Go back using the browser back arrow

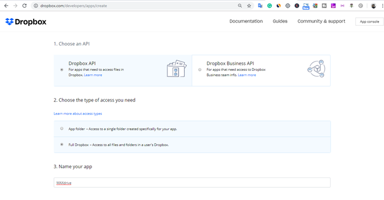click(x=6, y=5)
